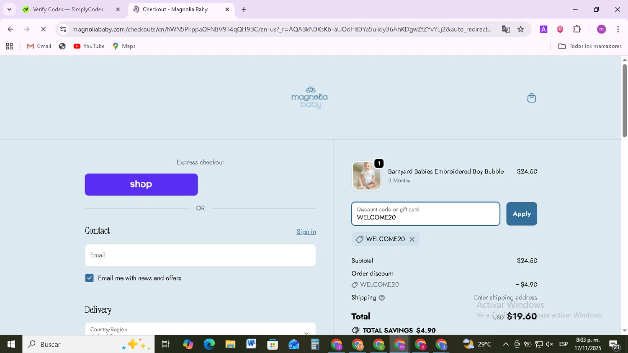Pay with Shop express checkout button

tap(141, 185)
